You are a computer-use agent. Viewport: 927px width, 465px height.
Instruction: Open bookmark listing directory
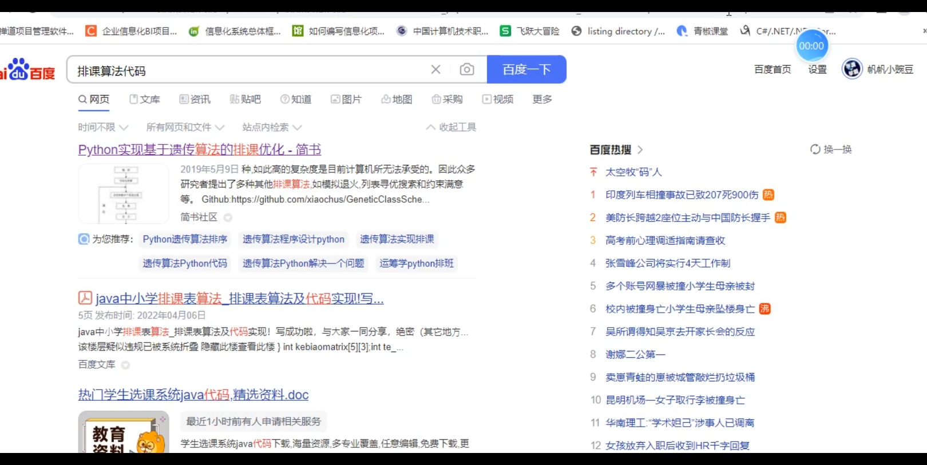tap(618, 31)
